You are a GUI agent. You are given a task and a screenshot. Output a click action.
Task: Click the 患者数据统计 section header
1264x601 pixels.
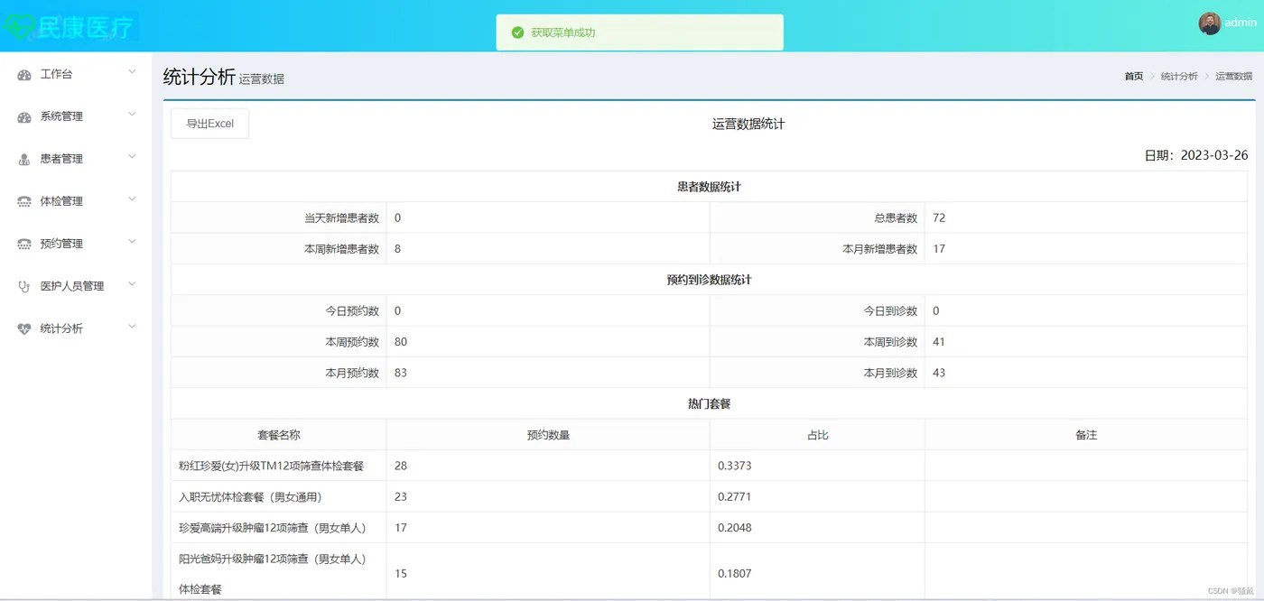pyautogui.click(x=709, y=187)
